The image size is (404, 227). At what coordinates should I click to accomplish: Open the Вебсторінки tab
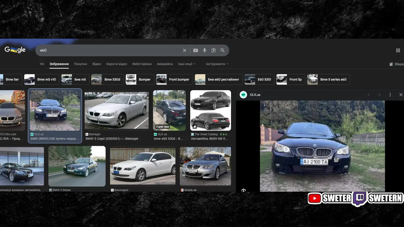(x=142, y=64)
